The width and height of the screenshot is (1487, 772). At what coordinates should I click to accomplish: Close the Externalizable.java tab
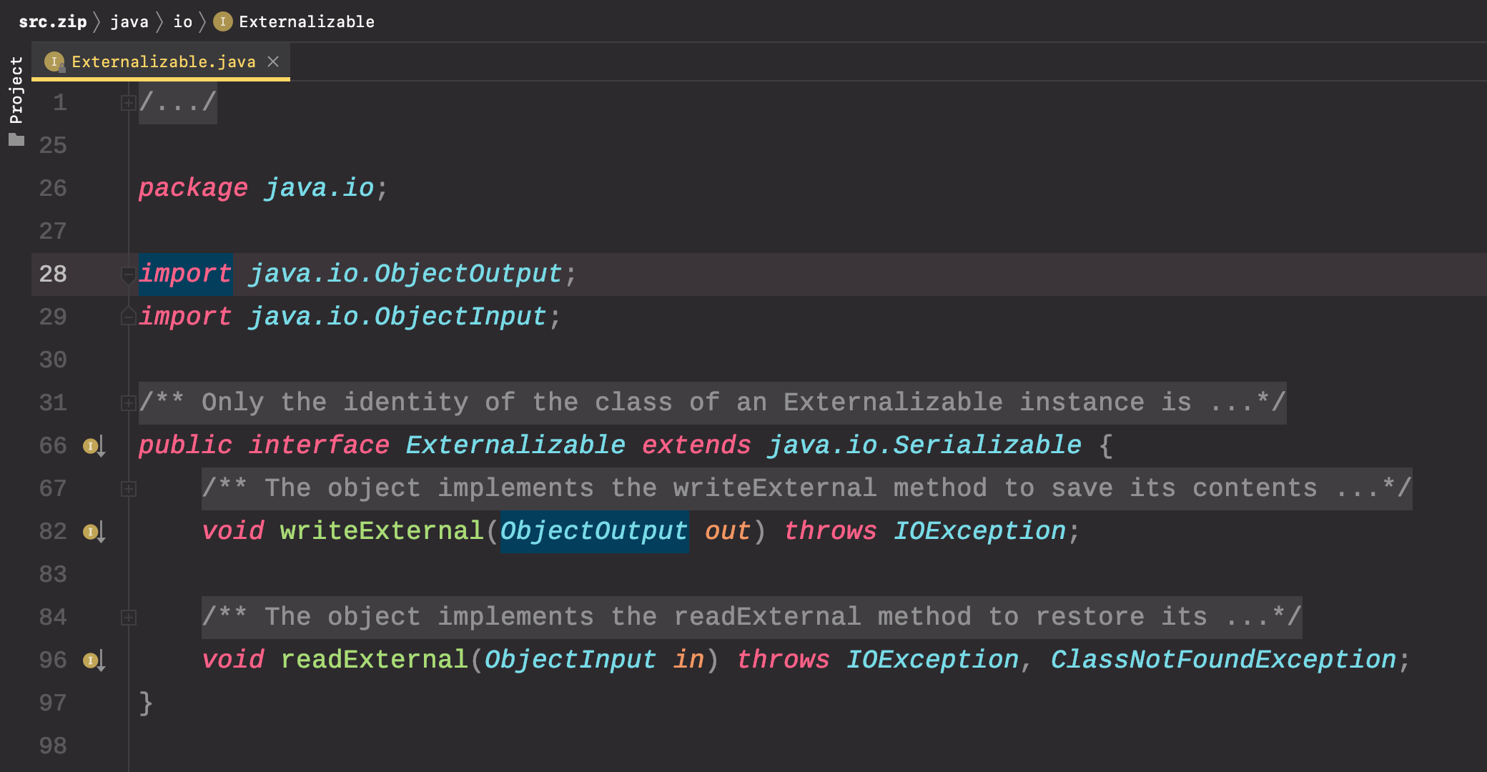[273, 62]
